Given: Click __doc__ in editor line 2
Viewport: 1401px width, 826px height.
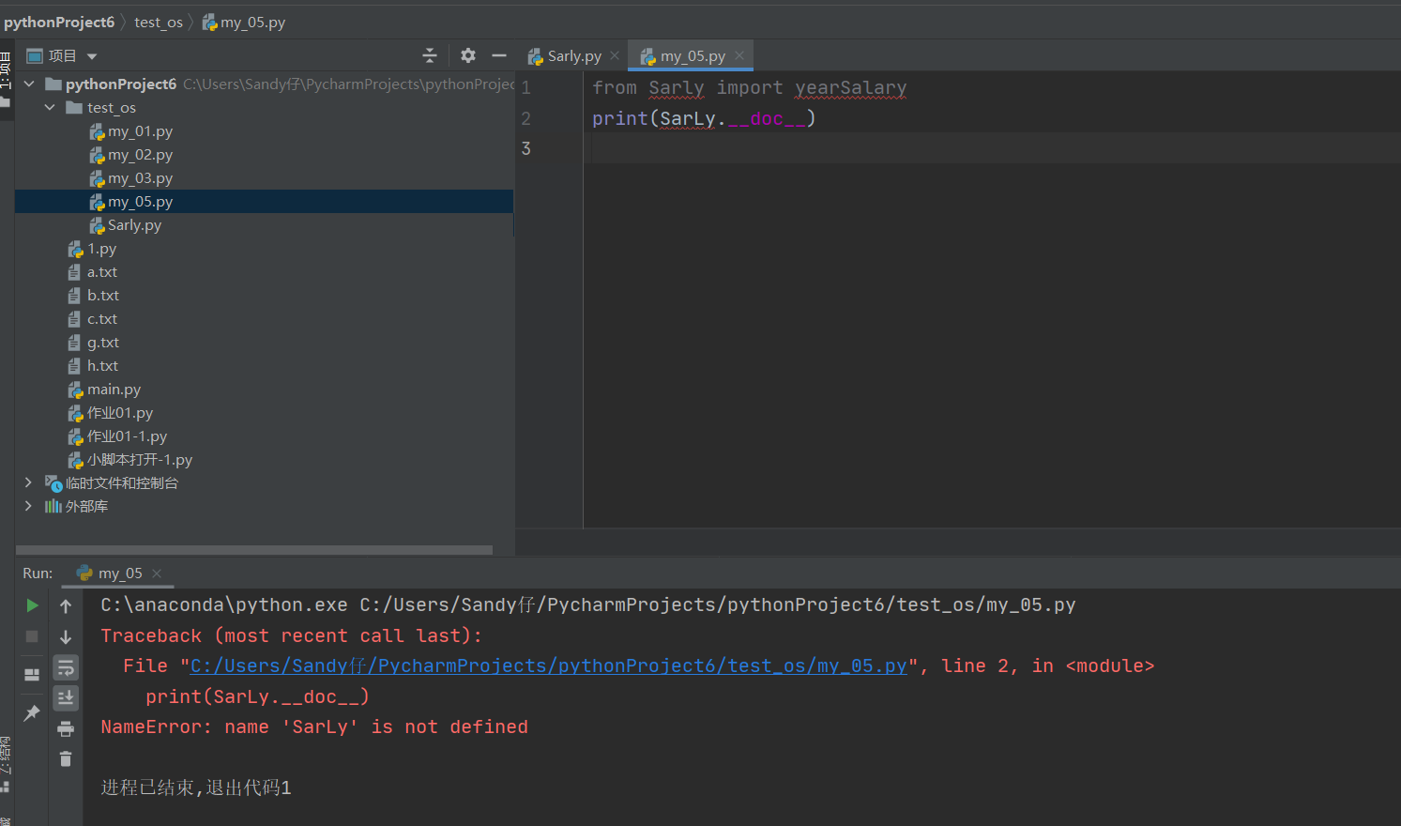Looking at the screenshot, I should [767, 118].
